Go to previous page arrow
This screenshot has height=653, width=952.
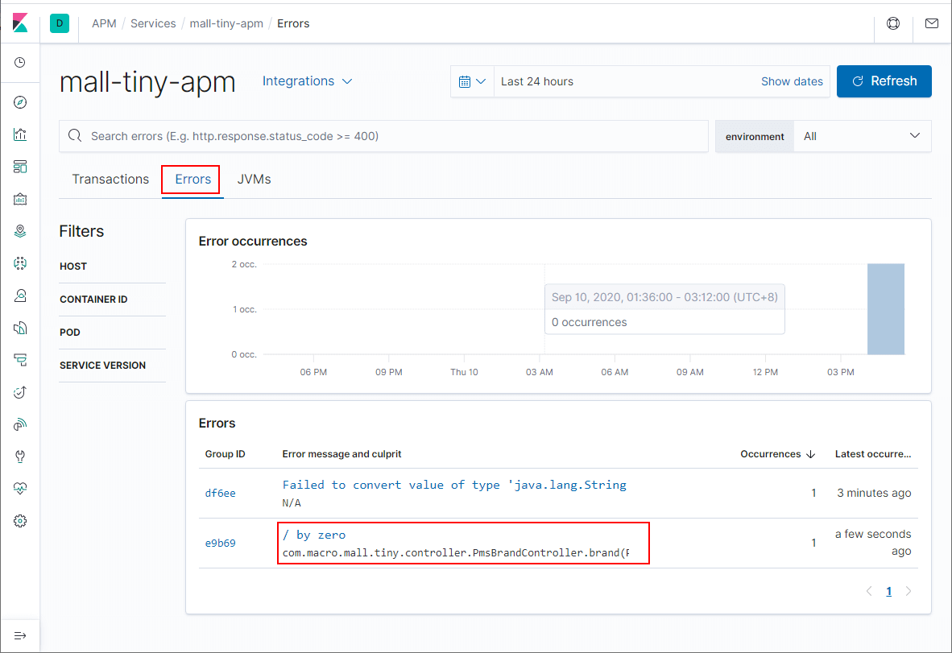point(869,591)
